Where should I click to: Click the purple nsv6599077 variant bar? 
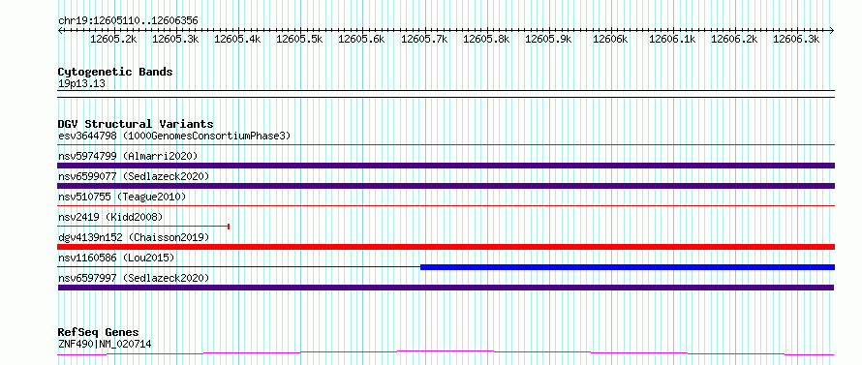point(446,186)
